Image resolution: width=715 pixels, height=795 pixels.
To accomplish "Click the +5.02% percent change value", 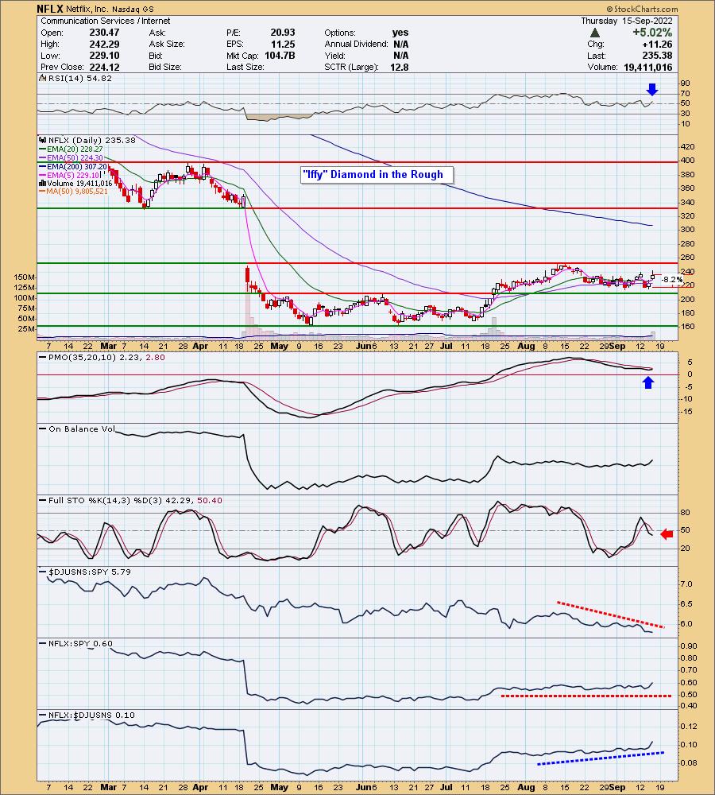I will coord(651,33).
